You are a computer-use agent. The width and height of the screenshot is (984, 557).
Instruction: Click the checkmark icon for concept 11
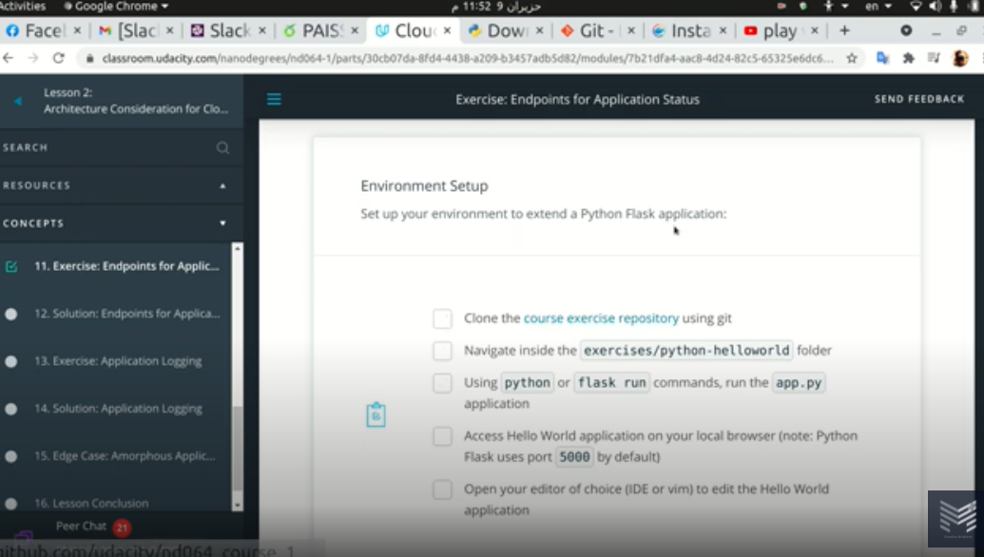point(11,266)
